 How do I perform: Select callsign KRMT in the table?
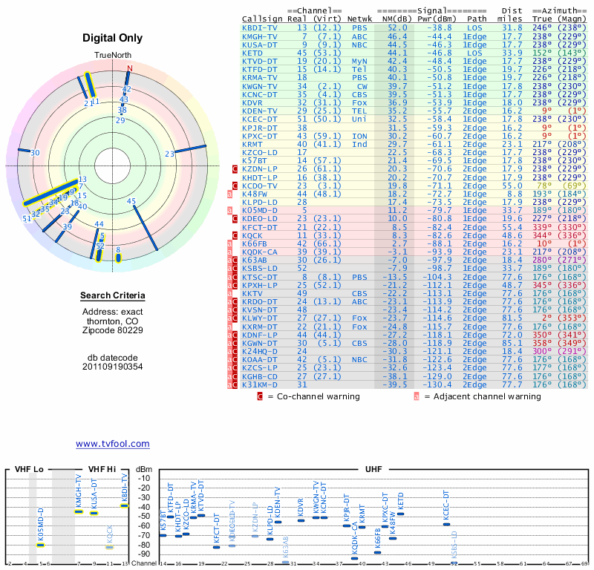(252, 144)
